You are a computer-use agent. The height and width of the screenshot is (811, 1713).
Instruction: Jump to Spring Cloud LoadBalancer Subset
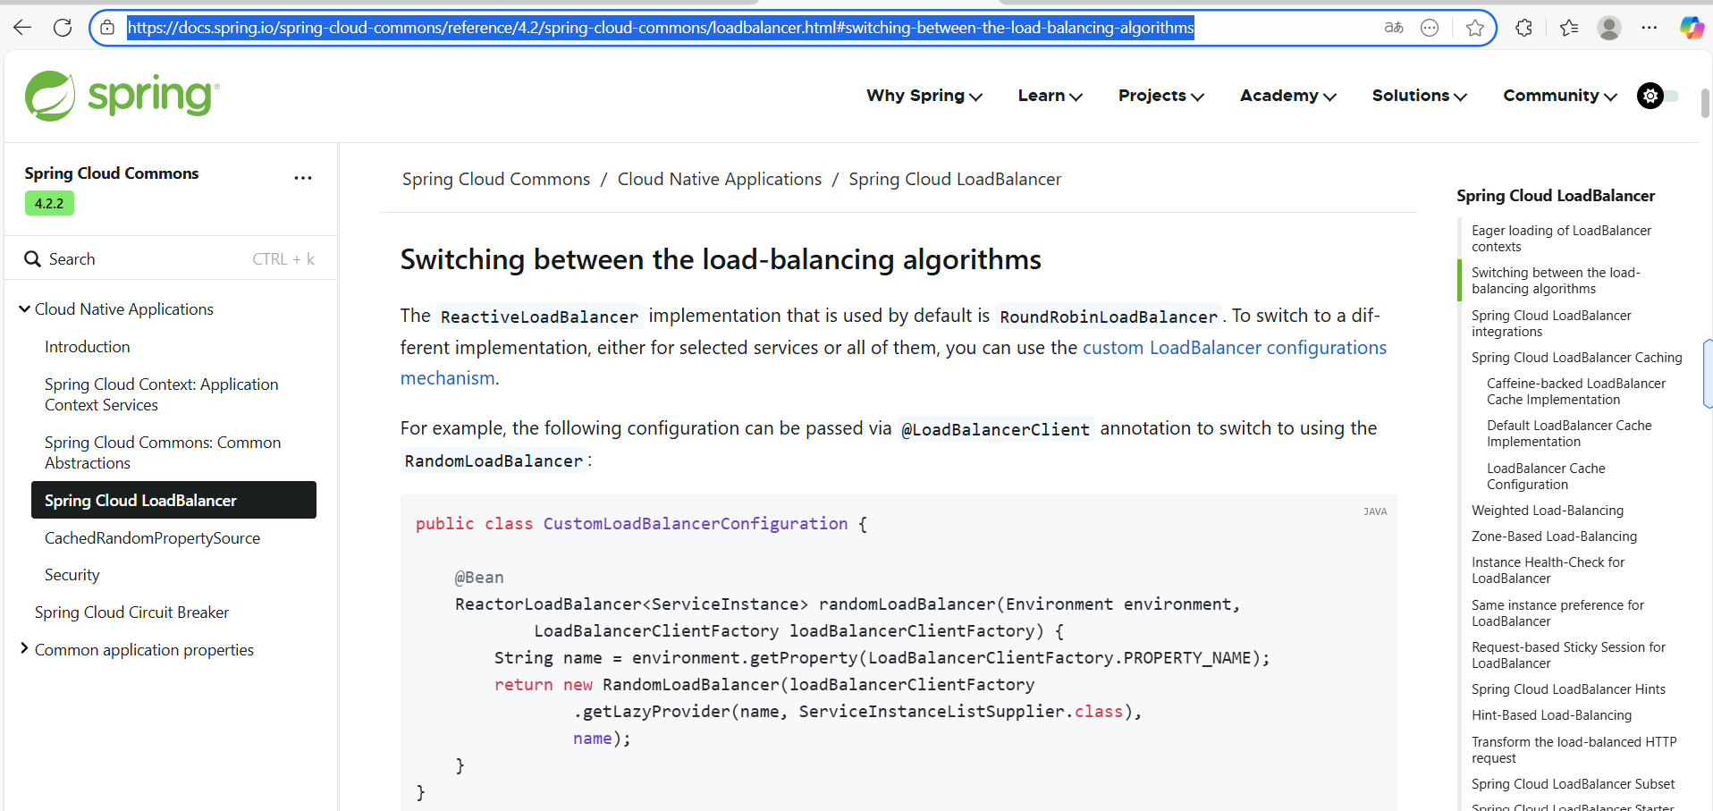coord(1574,784)
